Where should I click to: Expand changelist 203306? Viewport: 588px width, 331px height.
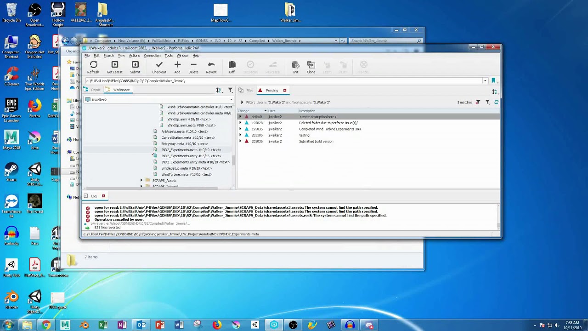(240, 135)
